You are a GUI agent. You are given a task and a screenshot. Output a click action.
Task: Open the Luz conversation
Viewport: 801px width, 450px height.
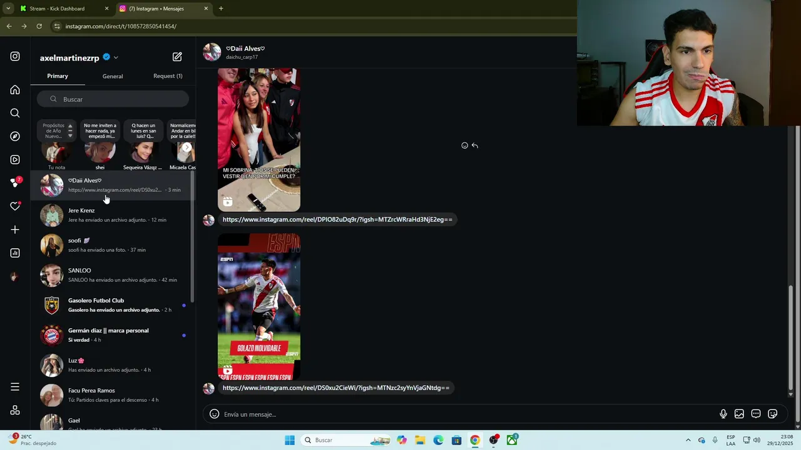coord(113,365)
